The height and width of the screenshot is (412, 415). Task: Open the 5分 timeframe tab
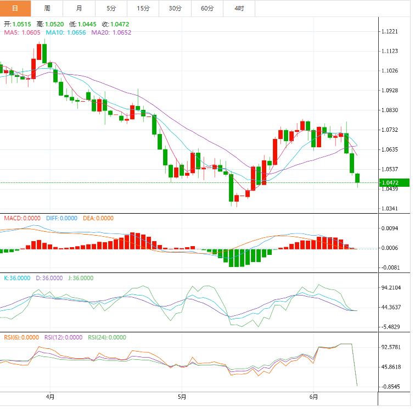tap(111, 8)
